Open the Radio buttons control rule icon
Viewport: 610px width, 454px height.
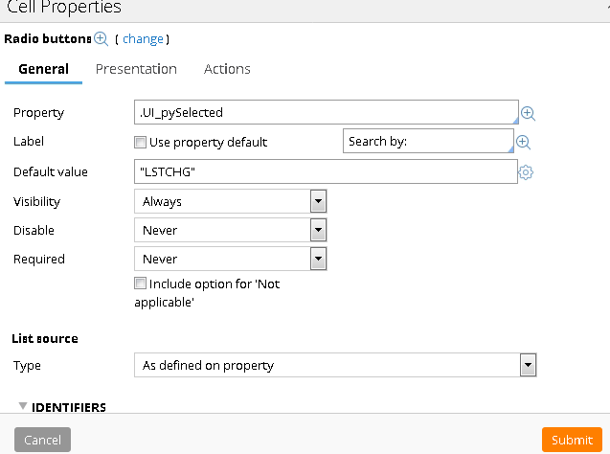tap(101, 39)
